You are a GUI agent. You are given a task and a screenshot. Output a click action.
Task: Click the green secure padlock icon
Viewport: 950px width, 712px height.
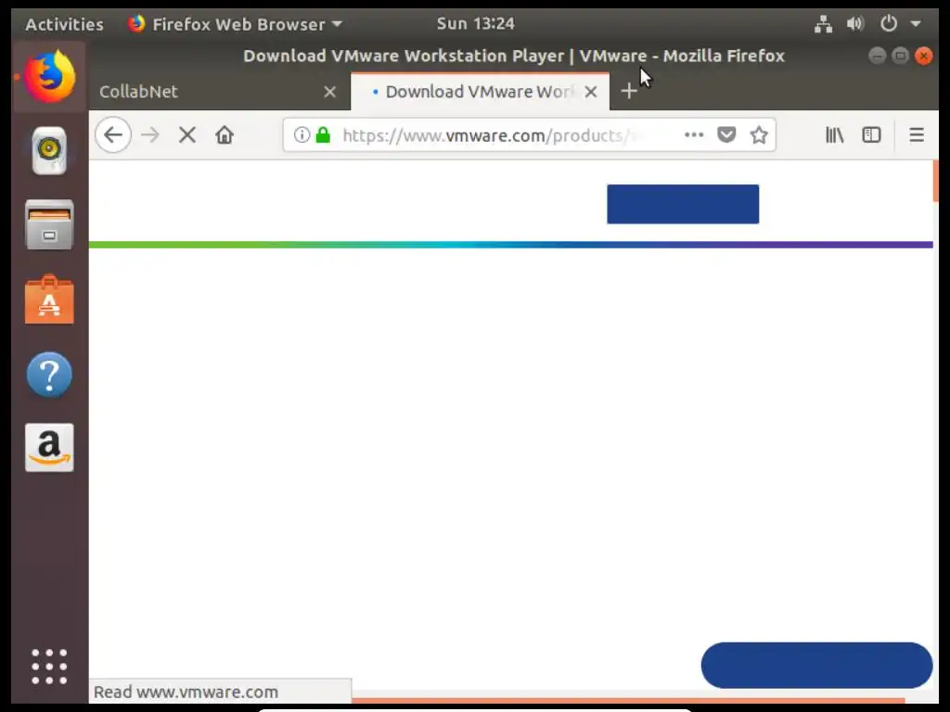click(324, 135)
